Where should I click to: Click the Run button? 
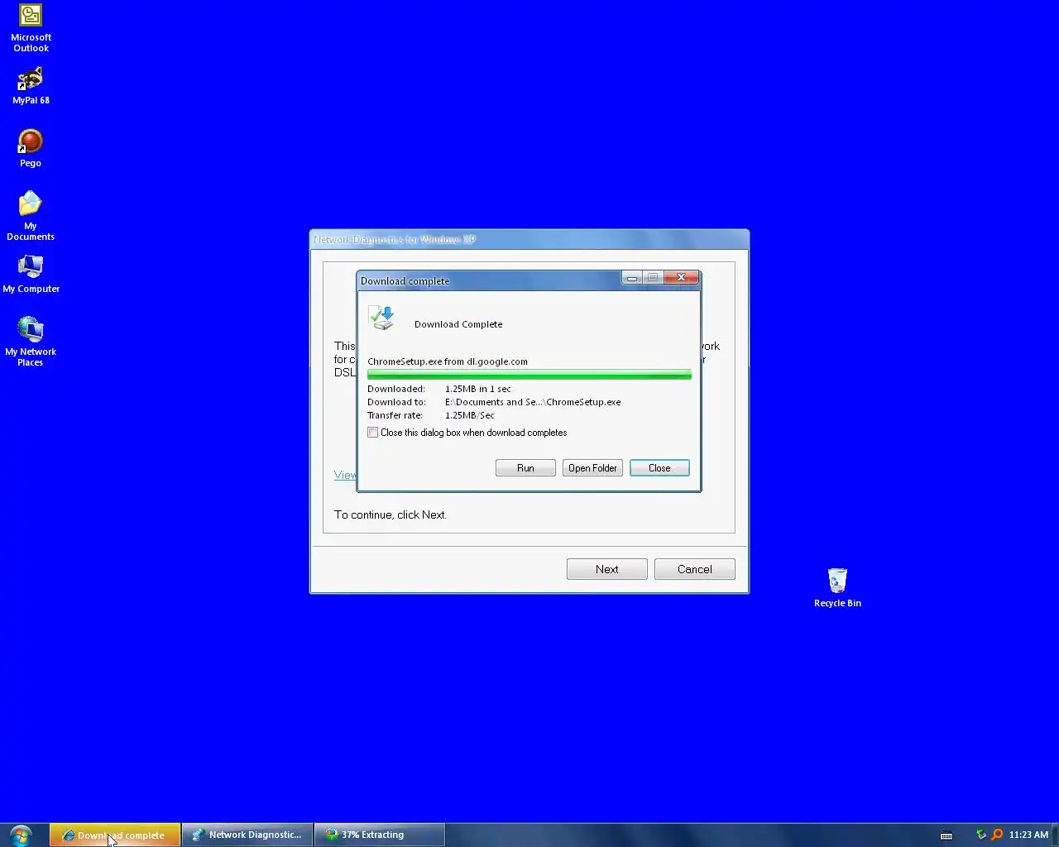point(525,468)
